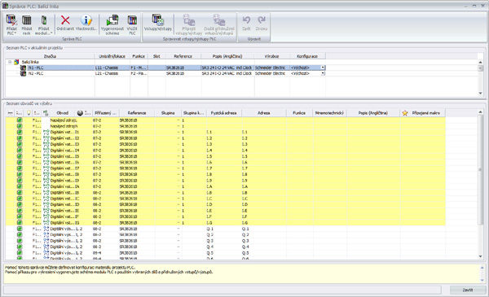Screen dimensions: 489x297
Task: Click scroll-down arrow of the PLC list
Action: [480, 94]
